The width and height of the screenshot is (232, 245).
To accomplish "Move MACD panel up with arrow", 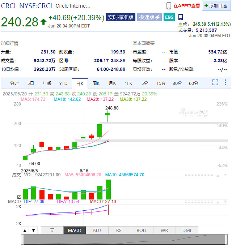I will [x=218, y=202].
